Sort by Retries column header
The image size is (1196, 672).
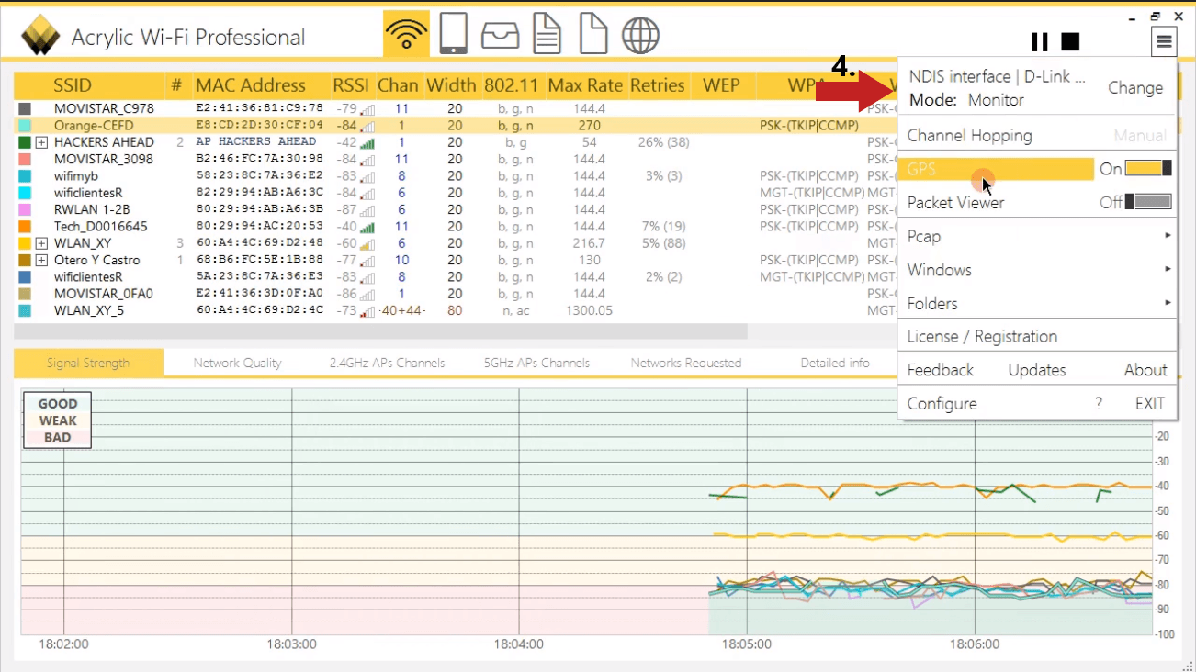657,85
